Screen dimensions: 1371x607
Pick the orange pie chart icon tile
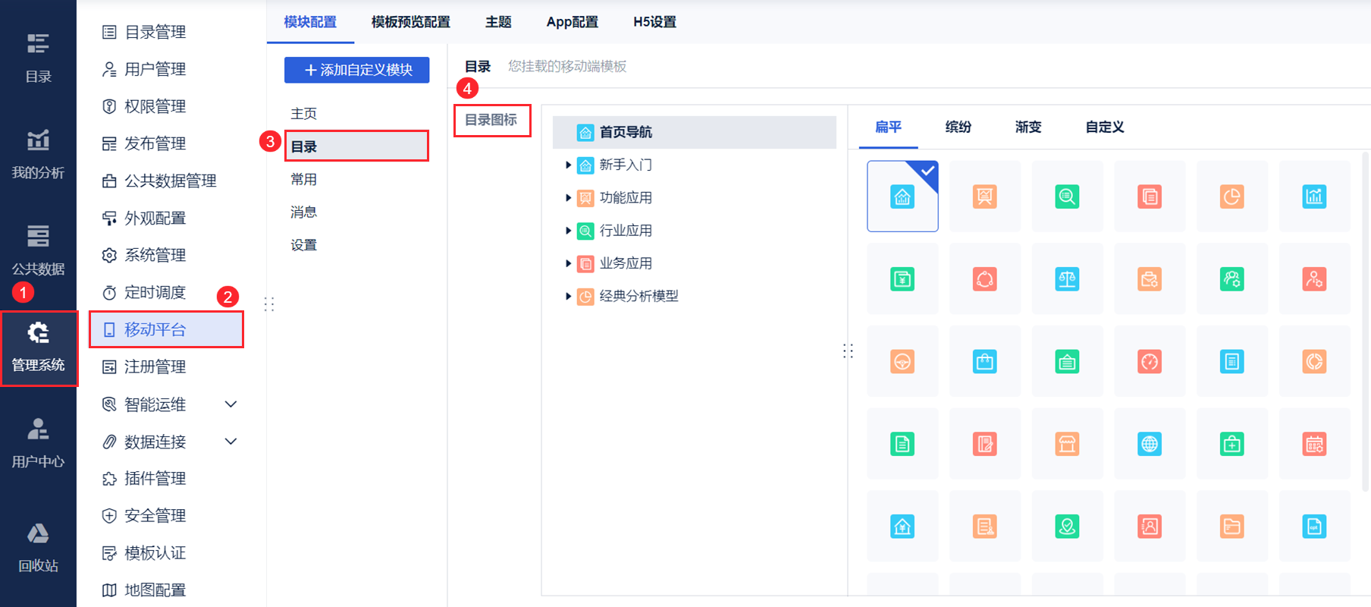pyautogui.click(x=1232, y=197)
